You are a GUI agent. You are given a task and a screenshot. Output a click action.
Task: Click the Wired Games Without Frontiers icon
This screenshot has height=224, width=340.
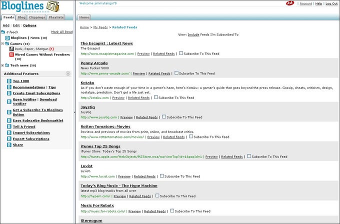click(11, 54)
